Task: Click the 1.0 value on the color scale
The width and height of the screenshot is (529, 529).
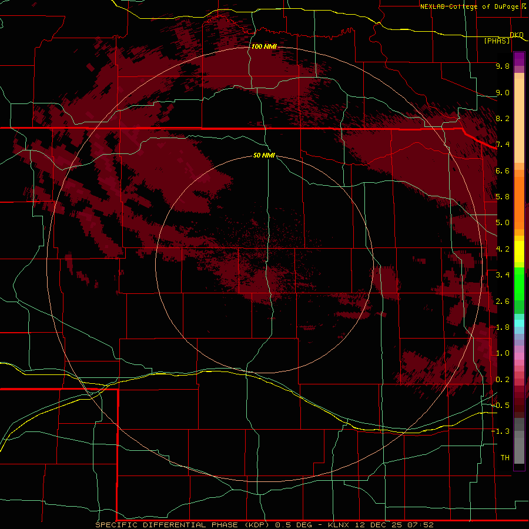Action: pyautogui.click(x=503, y=353)
